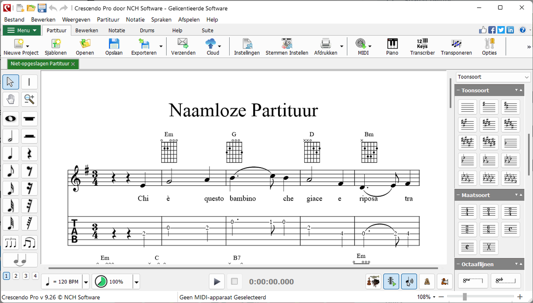Viewport: 533px width, 303px height.
Task: Open the BPM tempo dropdown
Action: coord(86,282)
